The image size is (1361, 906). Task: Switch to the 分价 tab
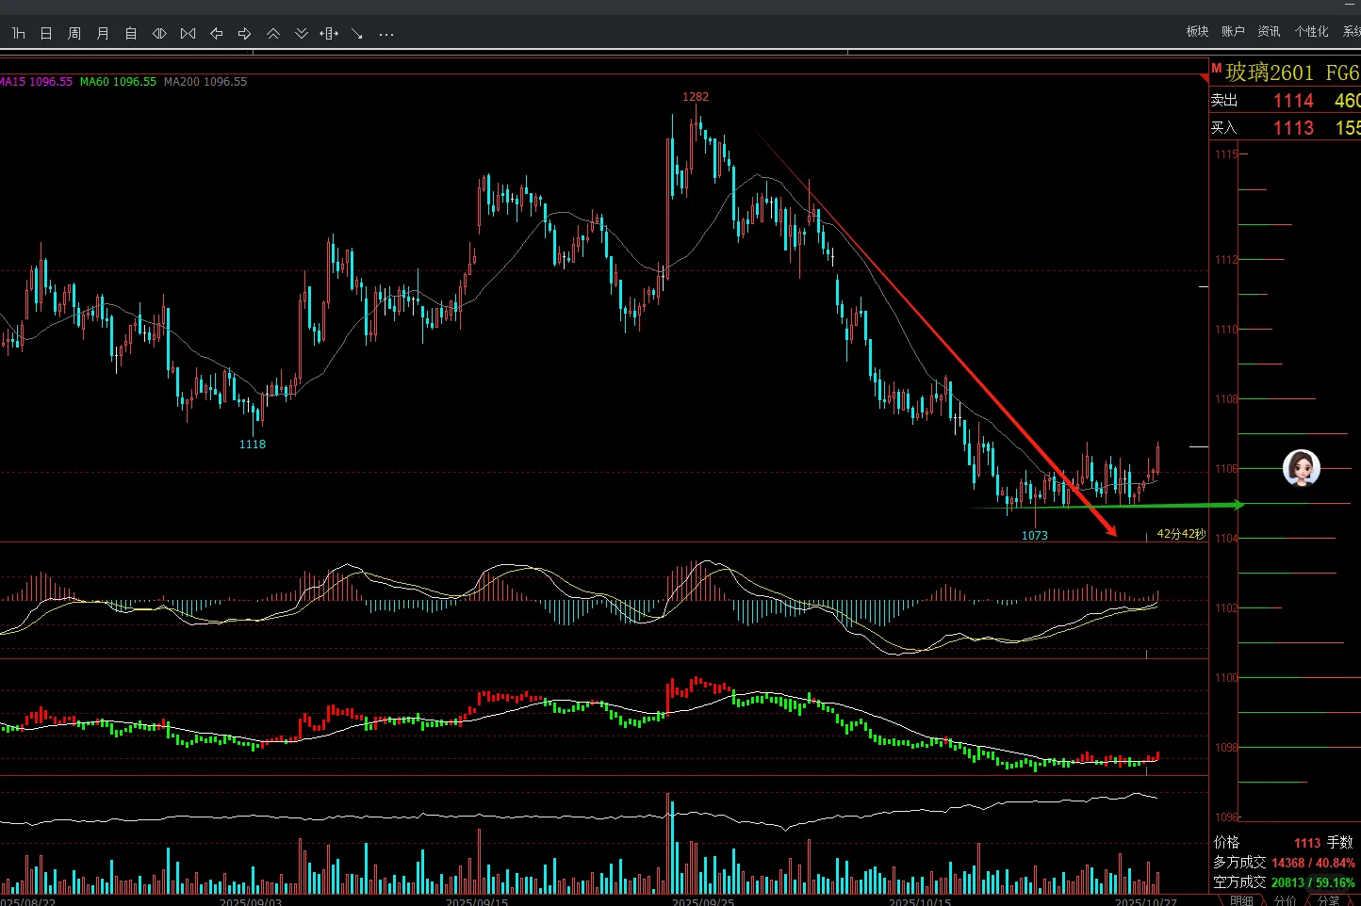point(1285,900)
